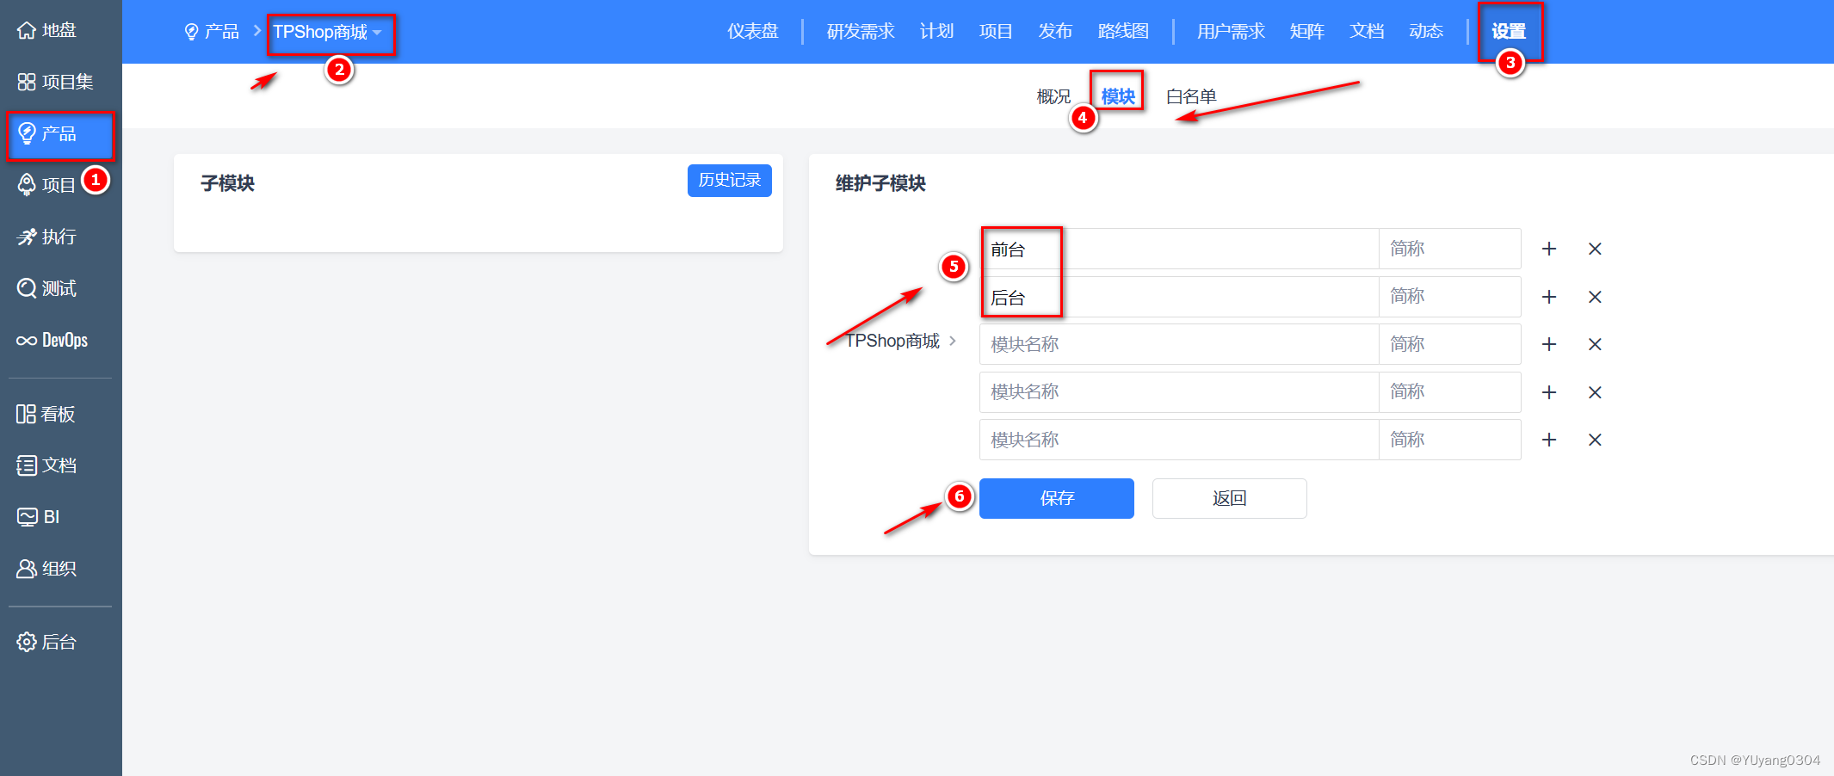This screenshot has height=776, width=1834.
Task: Open 测试 in the sidebar
Action: point(47,288)
